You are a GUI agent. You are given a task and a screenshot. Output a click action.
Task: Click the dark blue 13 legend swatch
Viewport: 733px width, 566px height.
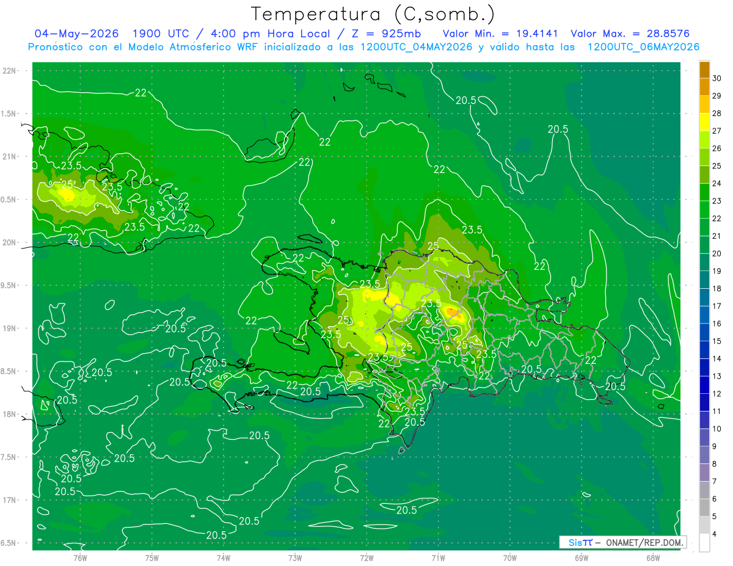click(x=704, y=368)
